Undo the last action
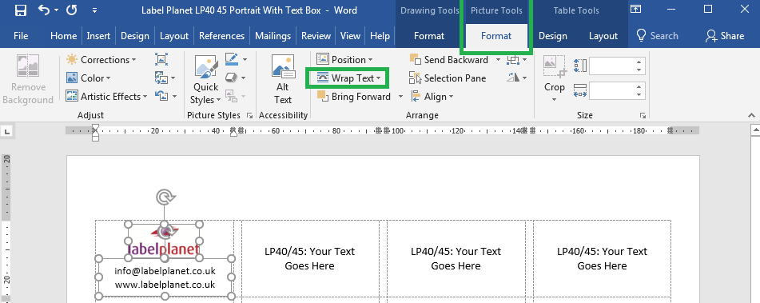This screenshot has width=760, height=303. 44,10
